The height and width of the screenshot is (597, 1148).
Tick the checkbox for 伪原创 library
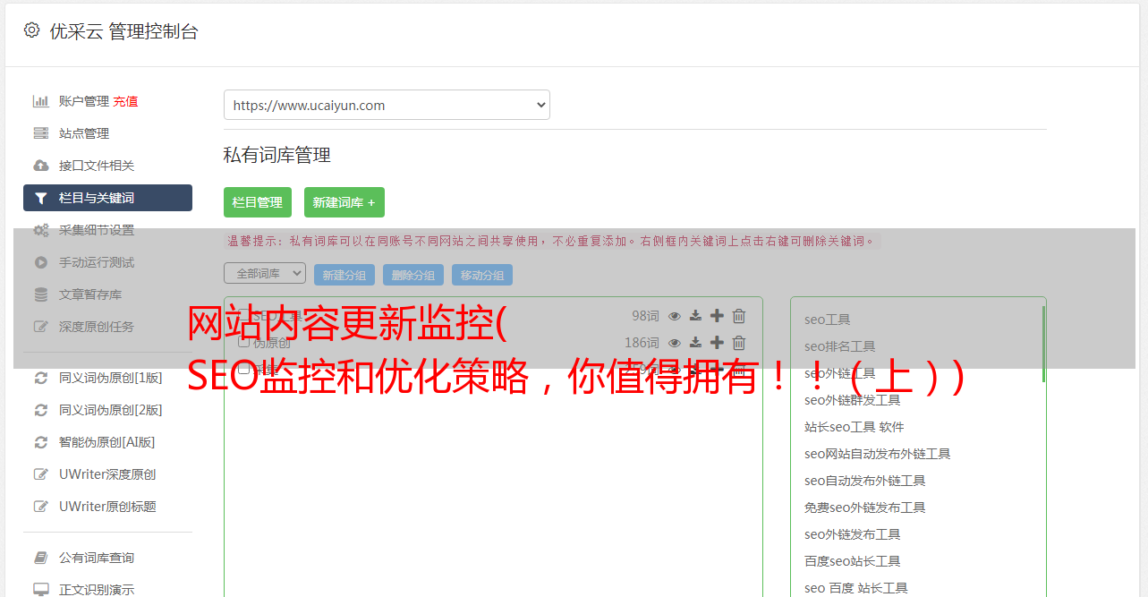click(x=243, y=343)
